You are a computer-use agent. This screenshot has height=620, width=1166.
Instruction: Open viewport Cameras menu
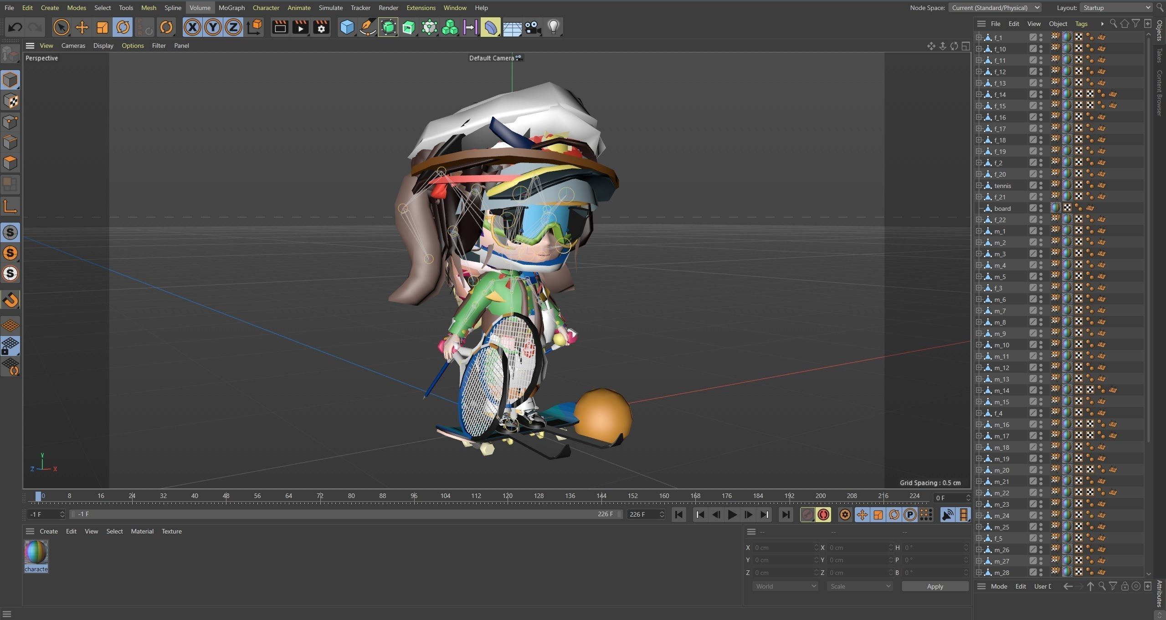point(73,46)
